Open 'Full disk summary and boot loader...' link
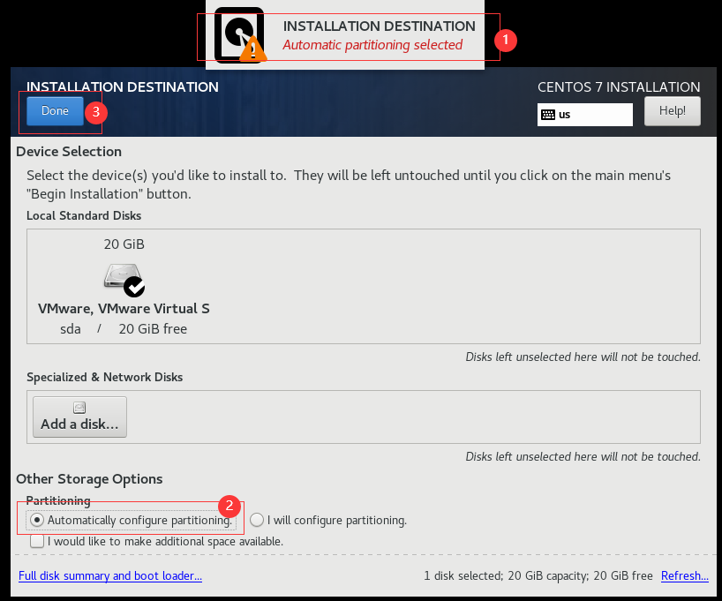The image size is (722, 601). tap(109, 575)
